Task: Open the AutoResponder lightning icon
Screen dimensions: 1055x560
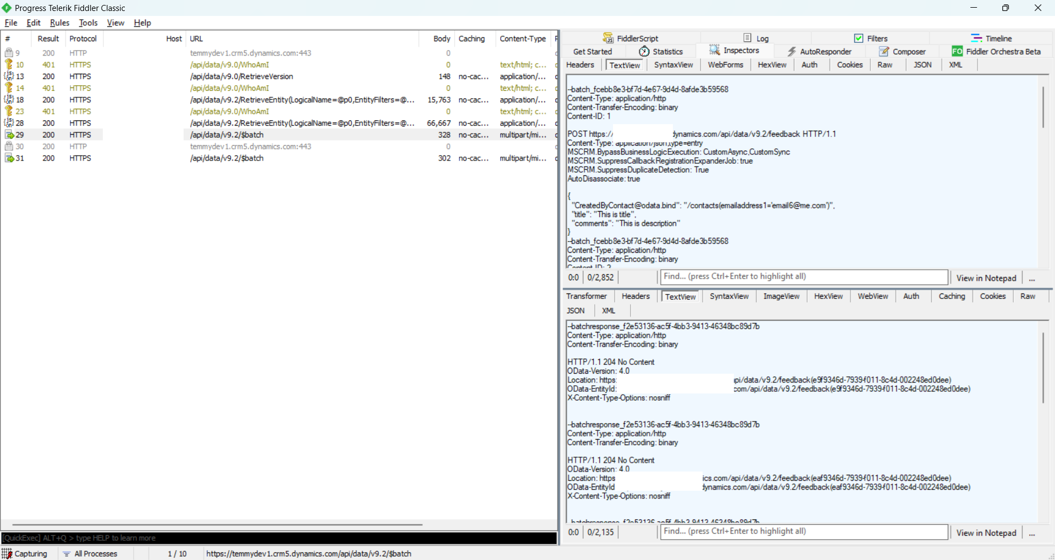Action: point(792,51)
